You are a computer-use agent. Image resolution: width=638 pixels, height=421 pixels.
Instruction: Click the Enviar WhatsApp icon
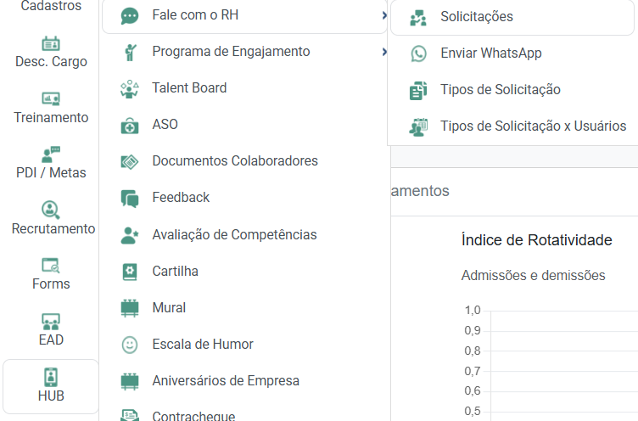418,53
